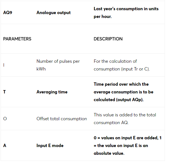Click the bold T parameter cell
The height and width of the screenshot is (165, 169).
pyautogui.click(x=4, y=92)
